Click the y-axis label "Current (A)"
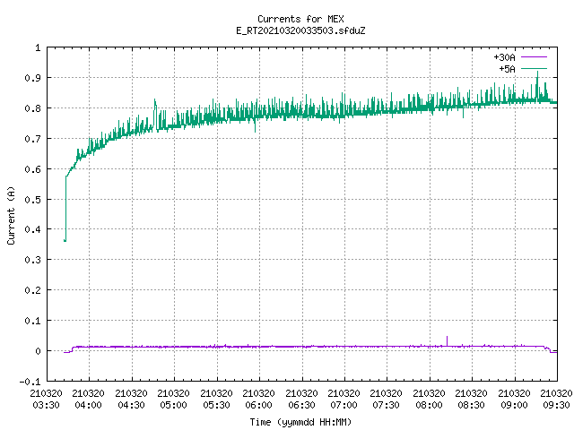The height and width of the screenshot is (430, 574). click(x=11, y=215)
